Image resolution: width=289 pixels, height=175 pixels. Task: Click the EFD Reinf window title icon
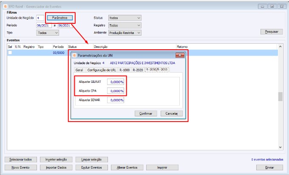[x=6, y=6]
